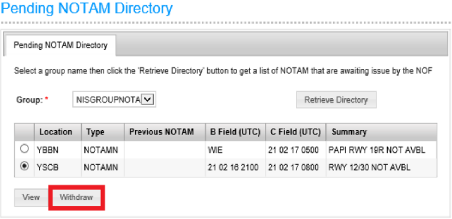Click the NISGROUPNOTA group combo box
The image size is (452, 219).
tap(114, 99)
